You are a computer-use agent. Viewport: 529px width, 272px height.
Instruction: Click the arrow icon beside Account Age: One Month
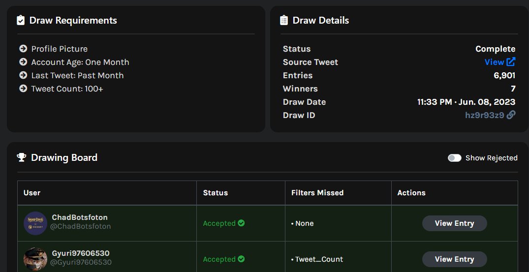pos(23,62)
